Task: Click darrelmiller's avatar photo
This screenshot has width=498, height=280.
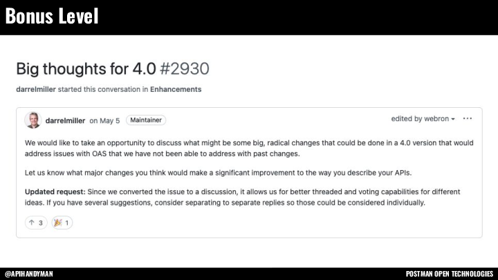Action: pyautogui.click(x=33, y=120)
